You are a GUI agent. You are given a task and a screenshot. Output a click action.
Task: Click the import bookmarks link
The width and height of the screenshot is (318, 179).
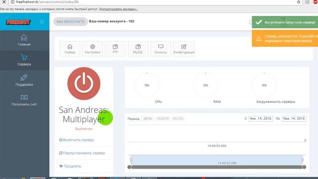[118, 9]
